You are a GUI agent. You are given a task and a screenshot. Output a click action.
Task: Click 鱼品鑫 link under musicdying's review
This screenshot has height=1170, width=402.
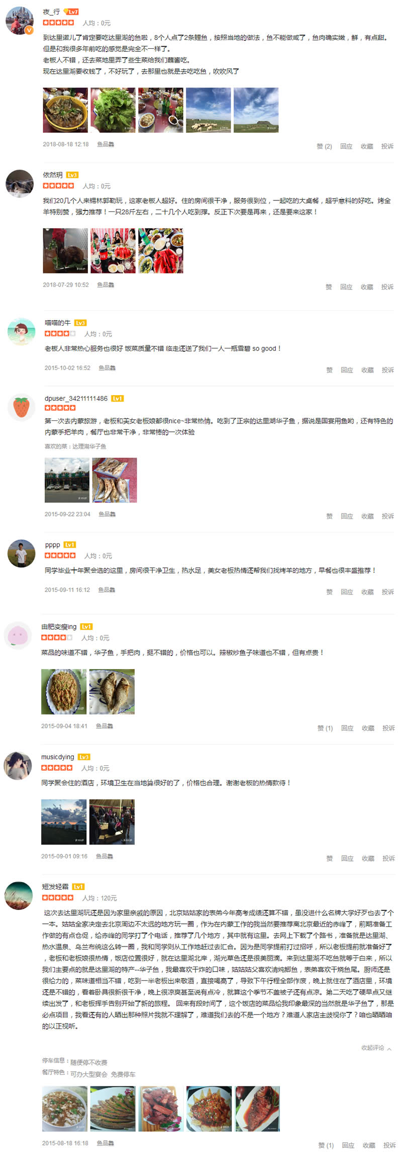click(105, 856)
